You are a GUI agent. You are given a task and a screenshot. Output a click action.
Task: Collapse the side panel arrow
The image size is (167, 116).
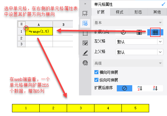pos(85,4)
